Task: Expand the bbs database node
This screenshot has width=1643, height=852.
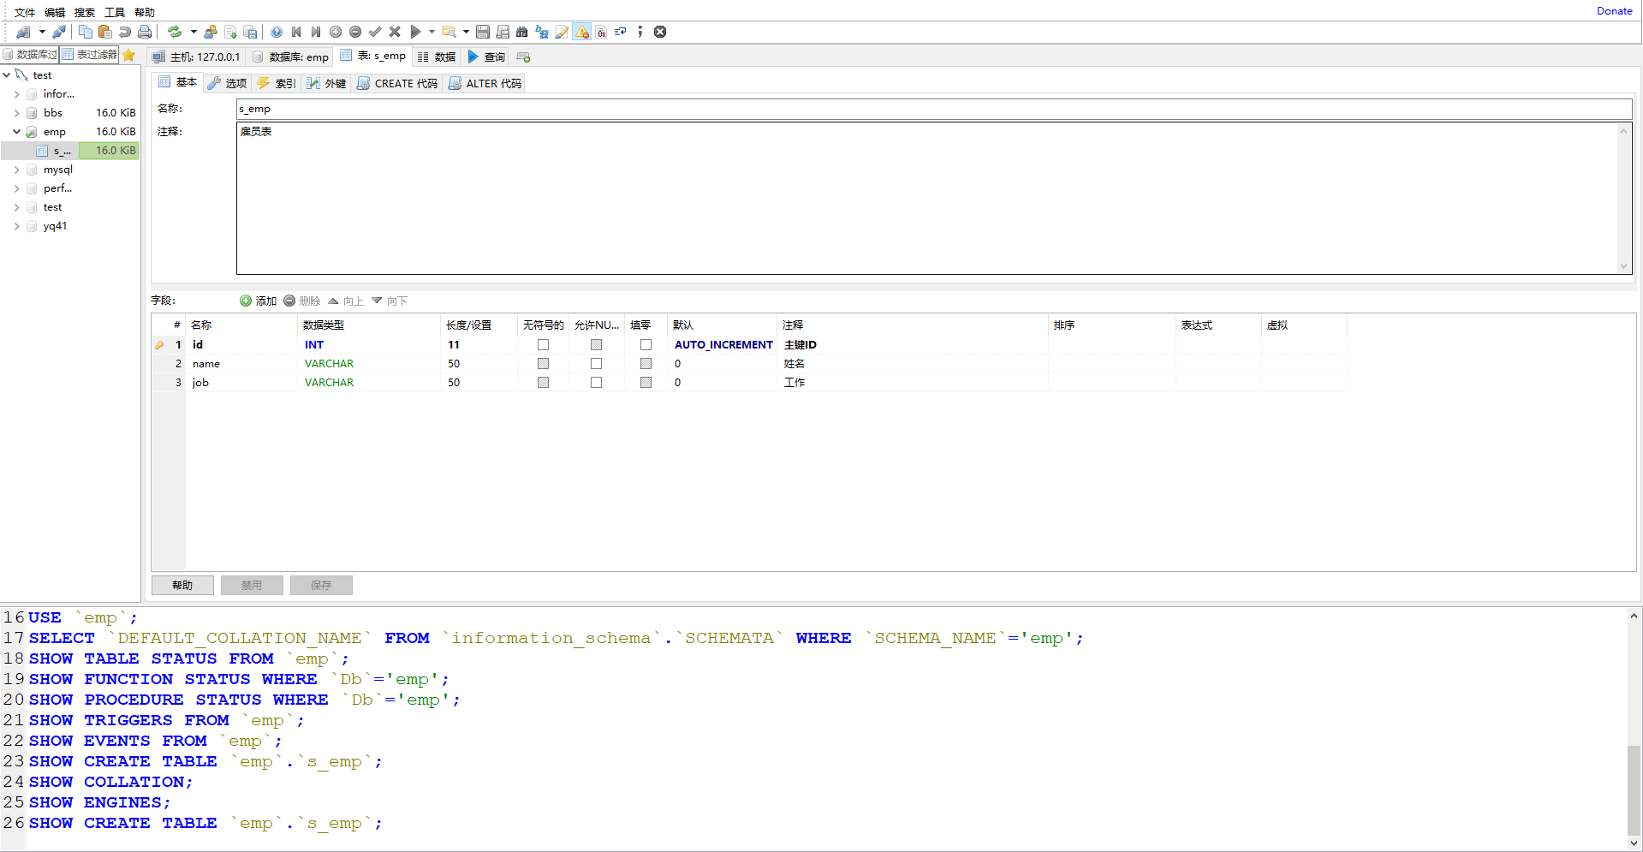Action: coord(16,113)
